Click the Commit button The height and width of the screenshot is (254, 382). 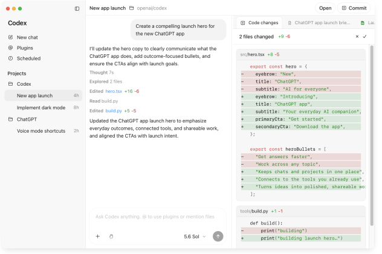click(354, 8)
